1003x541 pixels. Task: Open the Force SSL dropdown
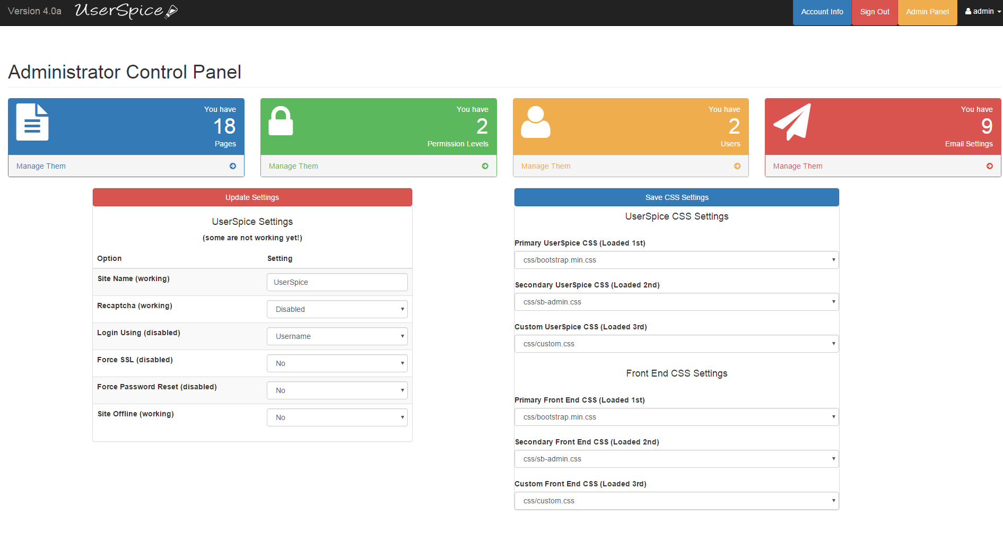(337, 363)
